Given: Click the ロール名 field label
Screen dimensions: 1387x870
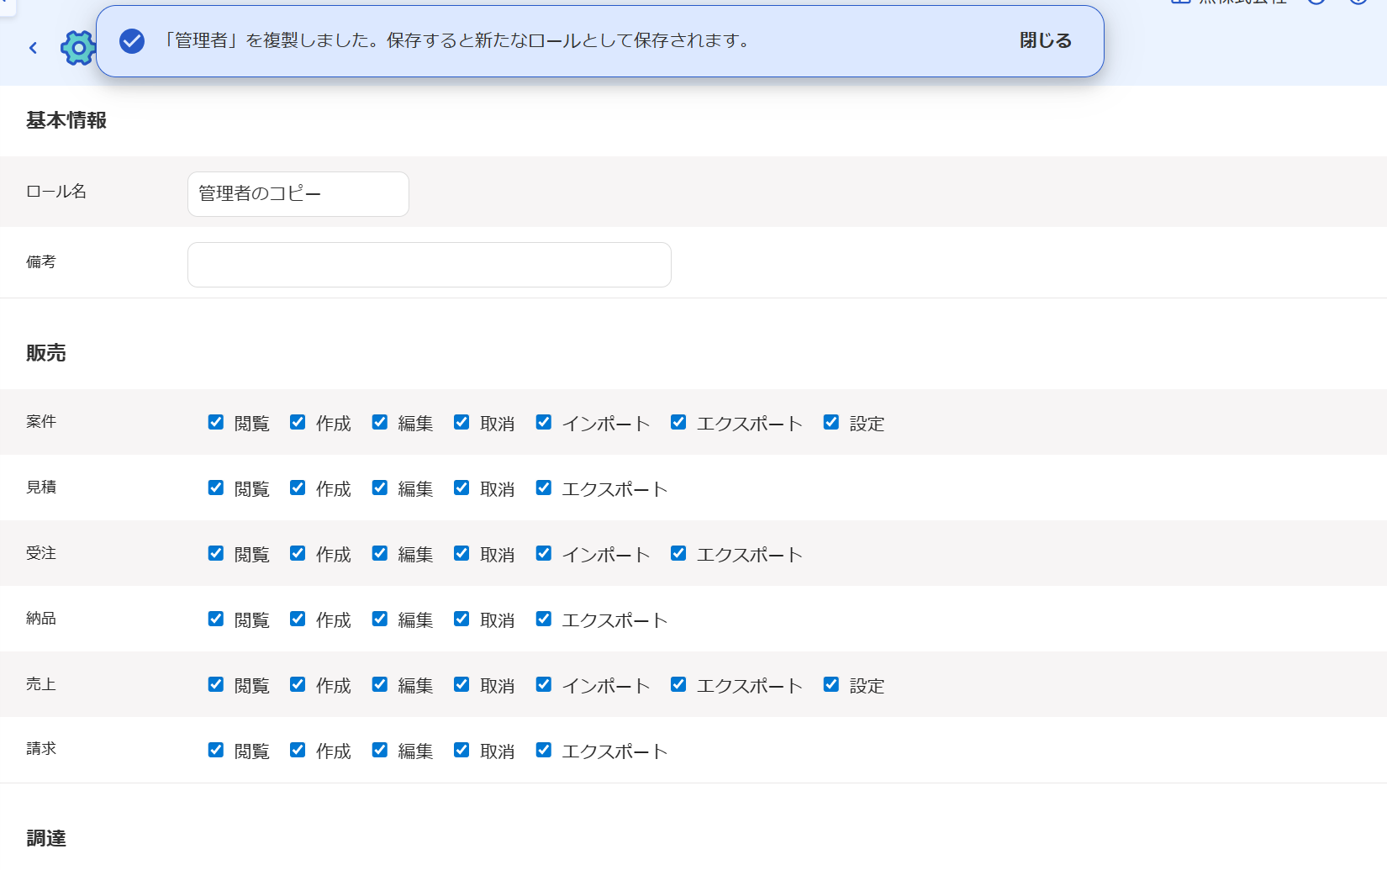Looking at the screenshot, I should click(x=56, y=192).
